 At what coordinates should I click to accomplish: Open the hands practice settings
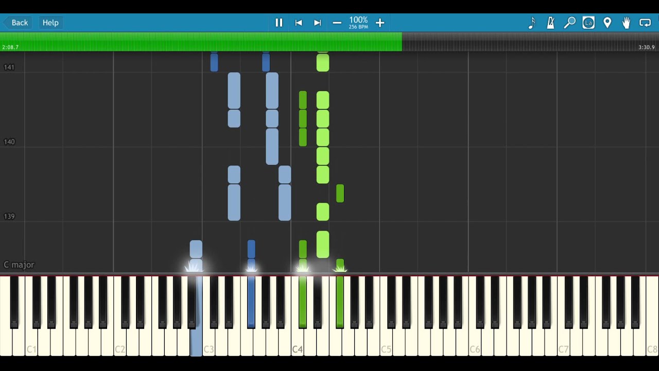tap(627, 23)
